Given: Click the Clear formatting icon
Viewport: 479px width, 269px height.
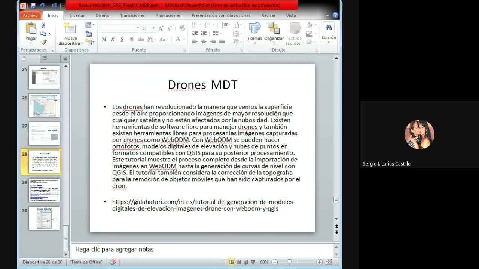Looking at the screenshot, I should pyautogui.click(x=181, y=28).
